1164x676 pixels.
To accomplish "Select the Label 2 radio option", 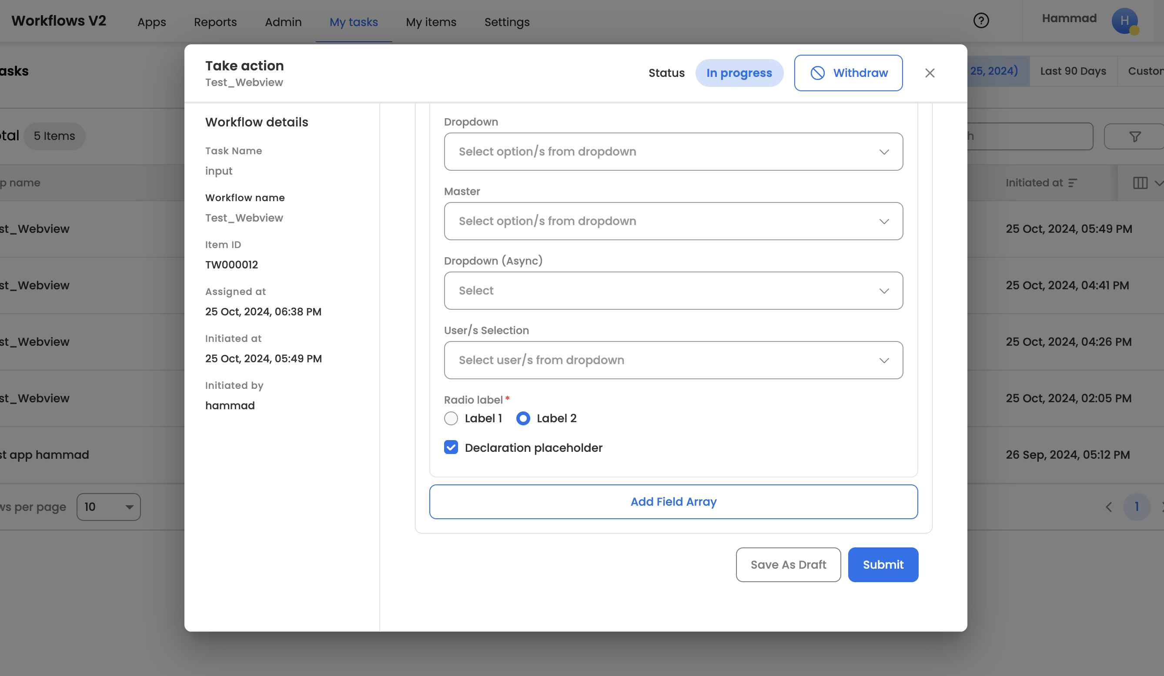I will pos(523,418).
